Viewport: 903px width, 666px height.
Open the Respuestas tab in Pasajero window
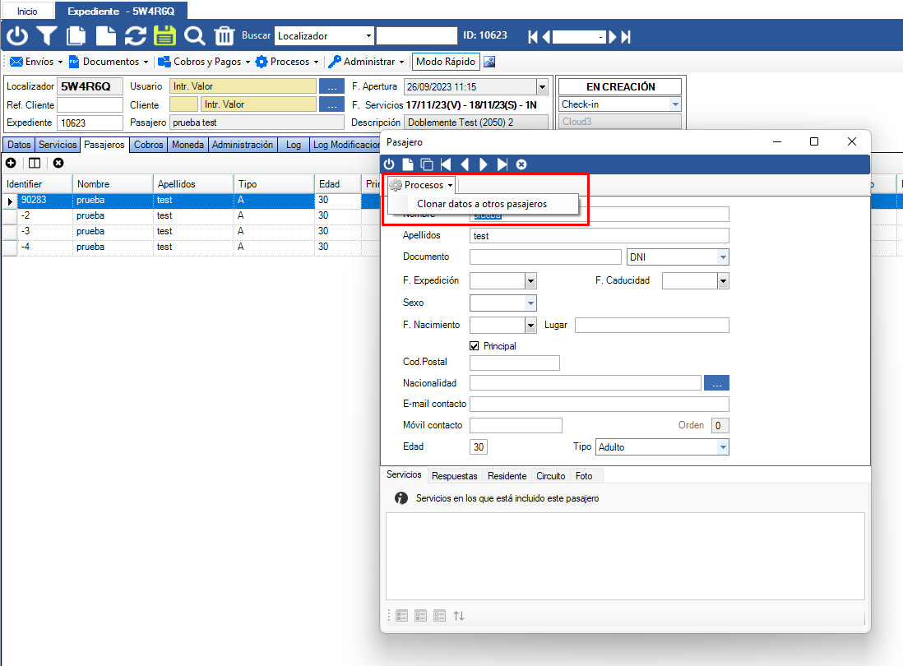(x=455, y=476)
